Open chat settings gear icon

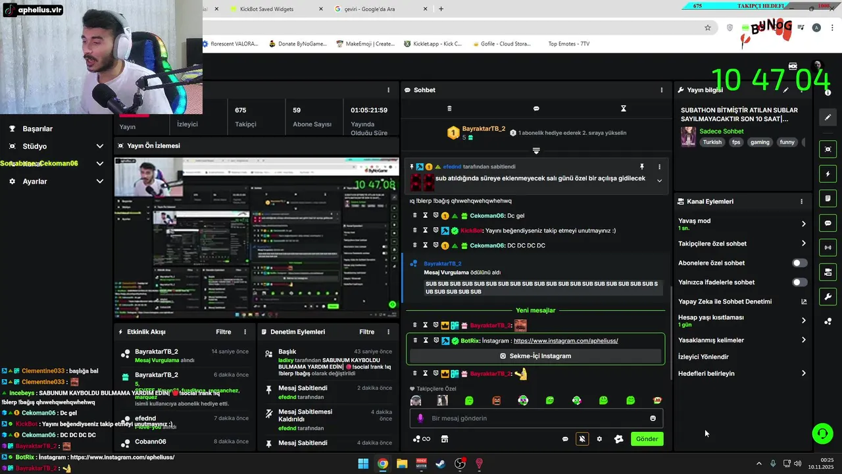(x=599, y=439)
